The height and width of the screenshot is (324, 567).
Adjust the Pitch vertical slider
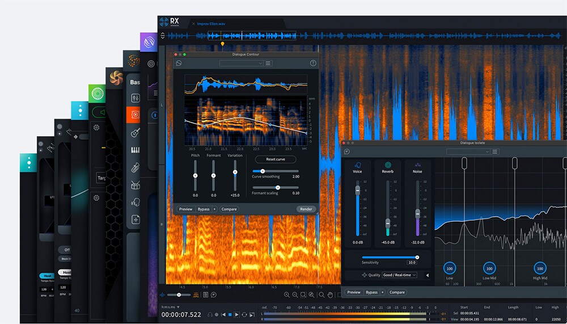click(x=195, y=175)
